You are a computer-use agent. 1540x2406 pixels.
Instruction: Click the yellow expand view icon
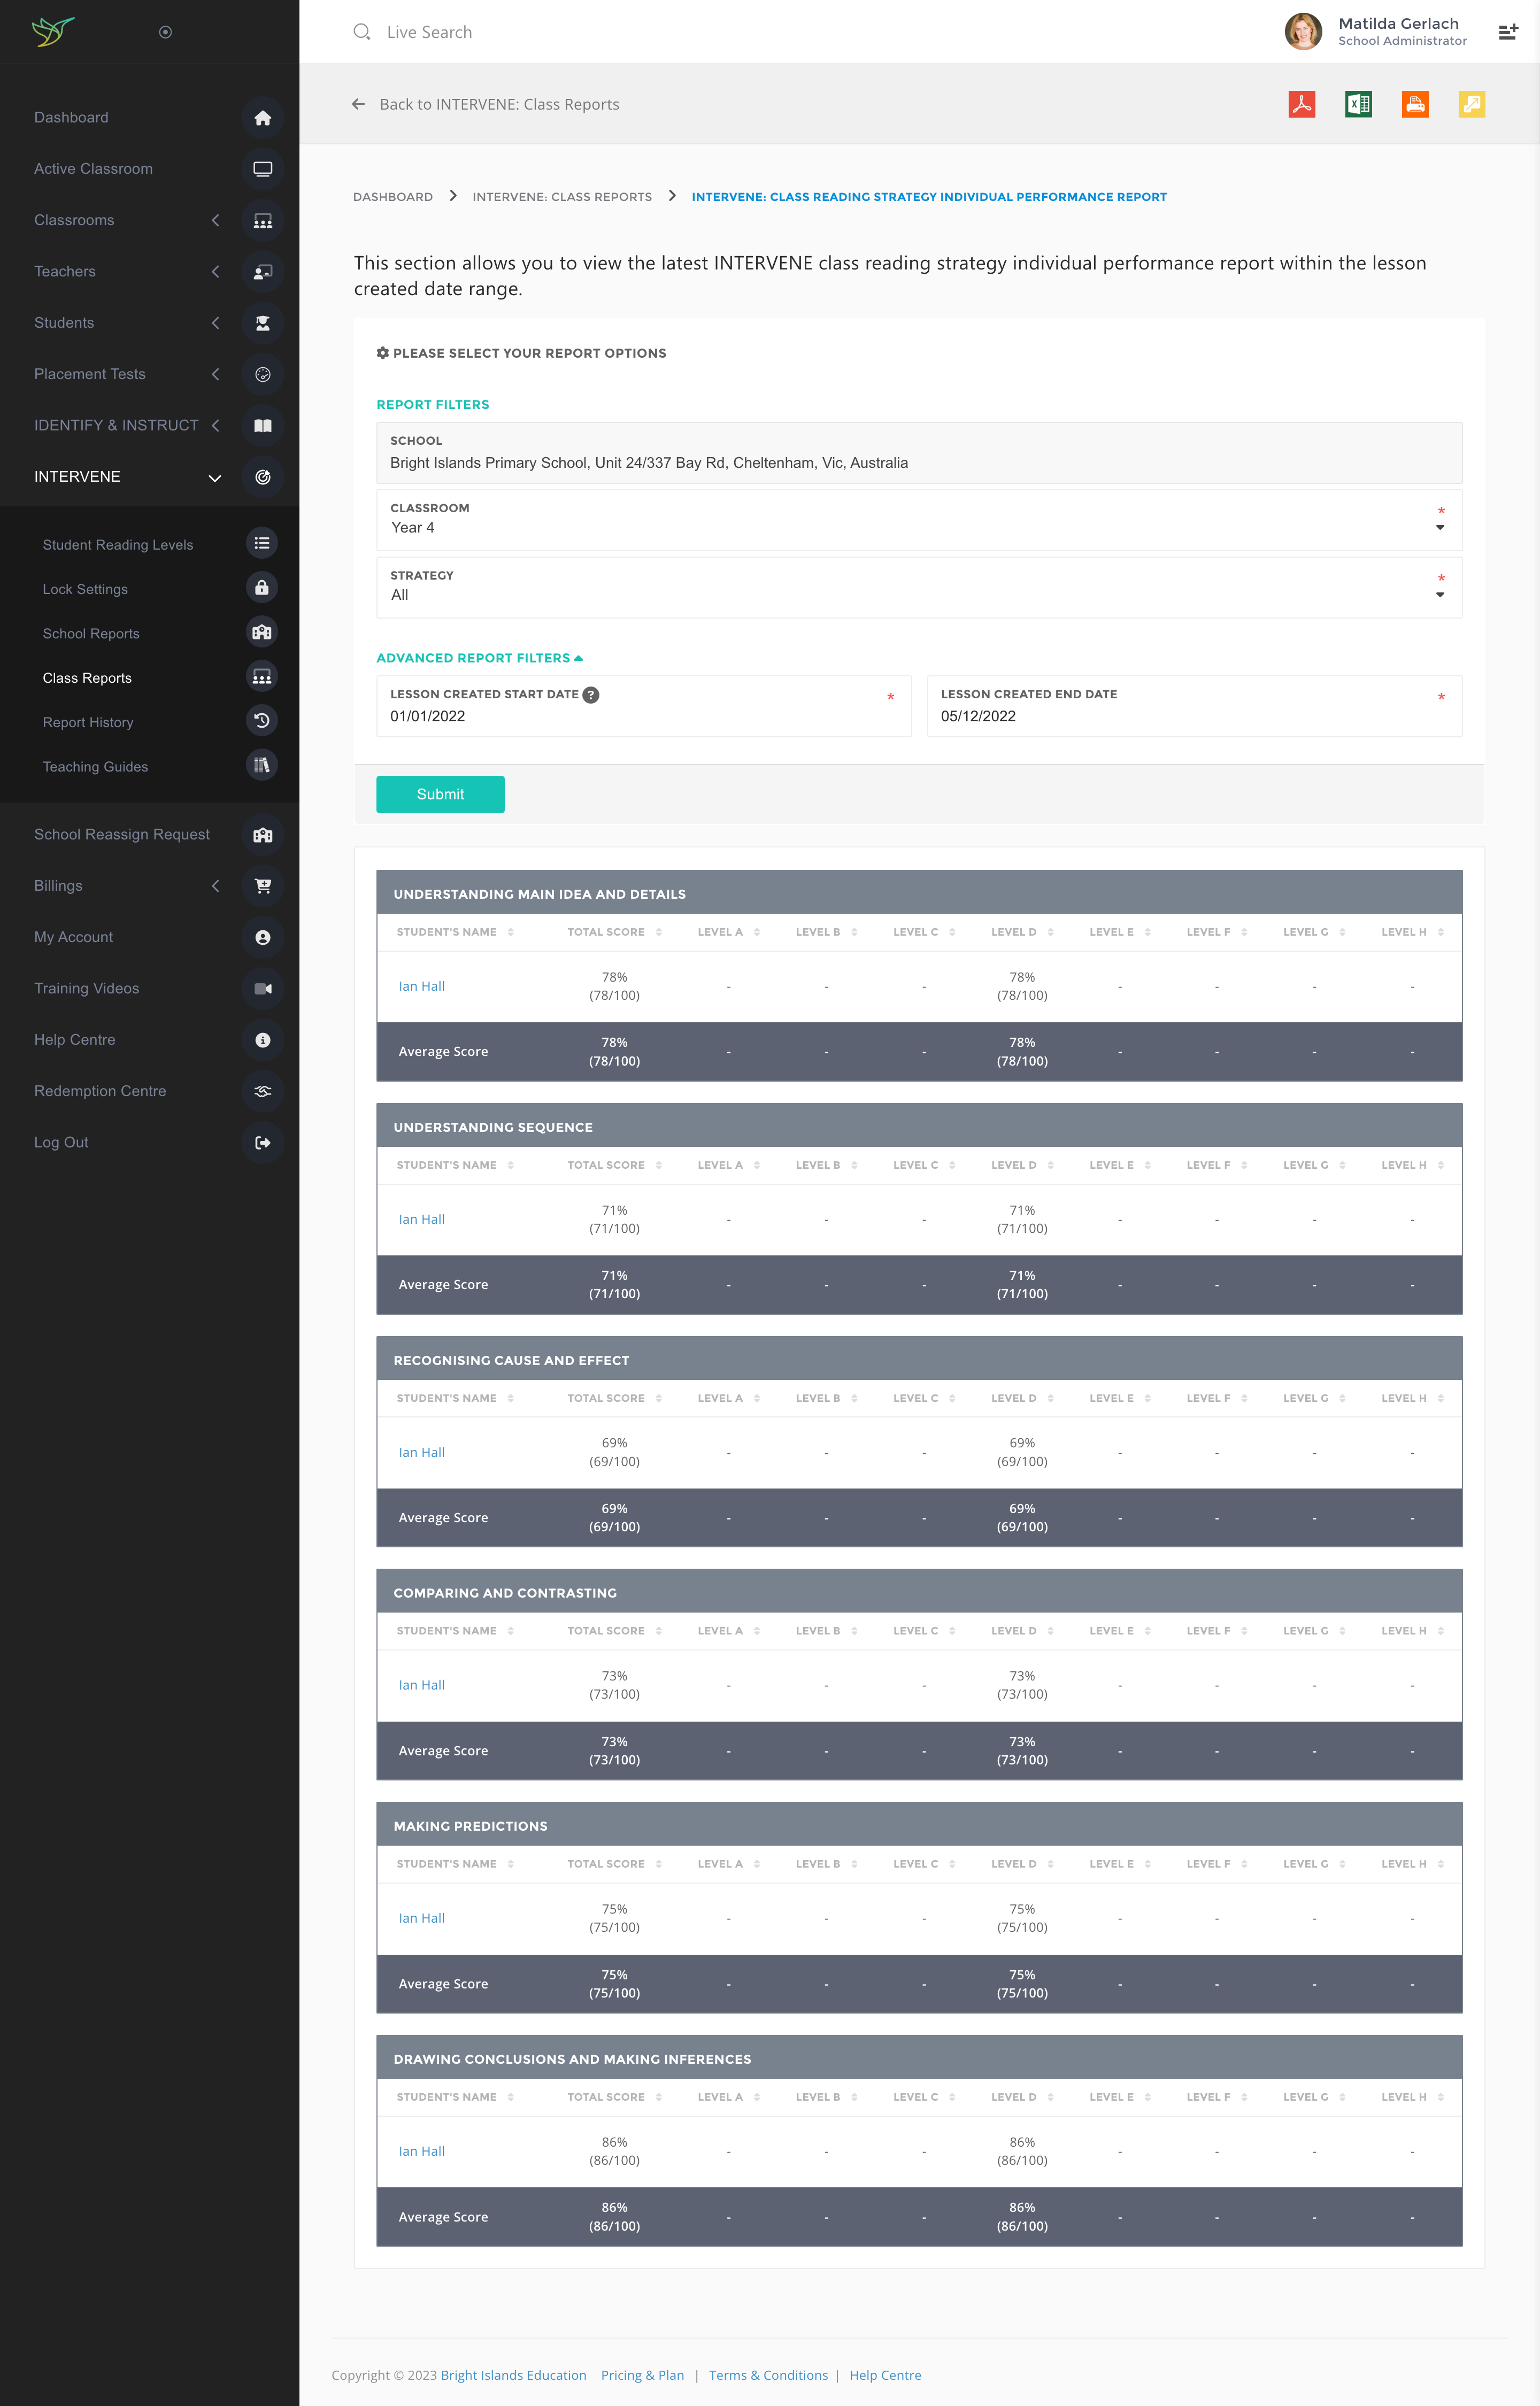1471,104
